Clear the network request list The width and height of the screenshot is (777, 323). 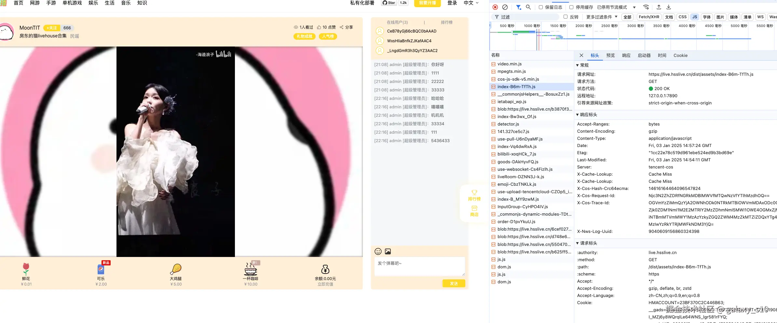pos(505,7)
